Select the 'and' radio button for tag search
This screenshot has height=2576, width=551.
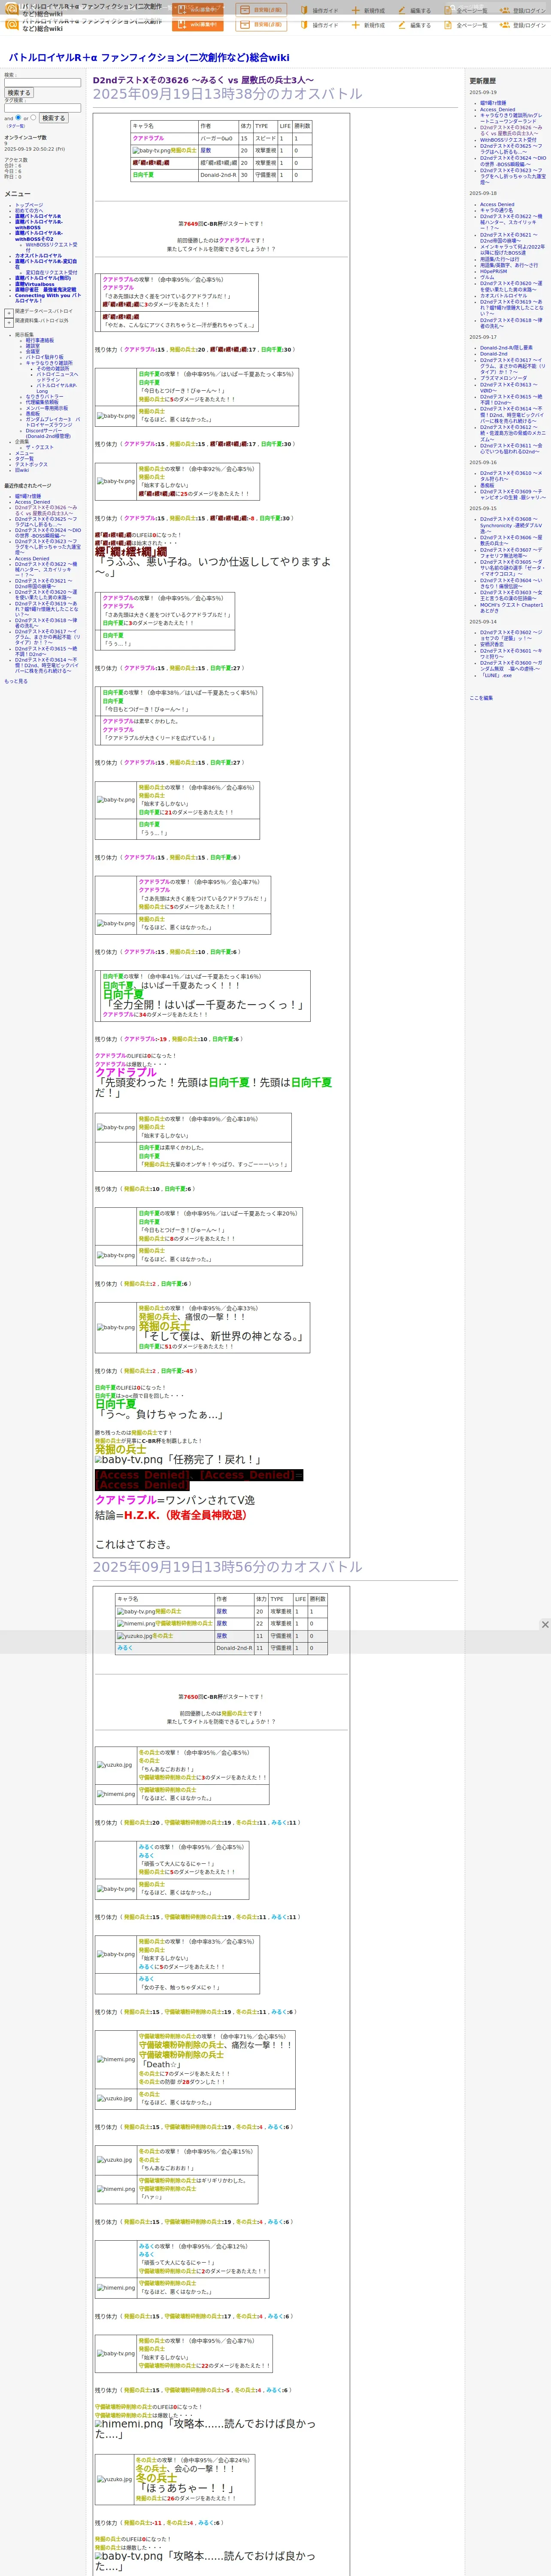tap(18, 117)
